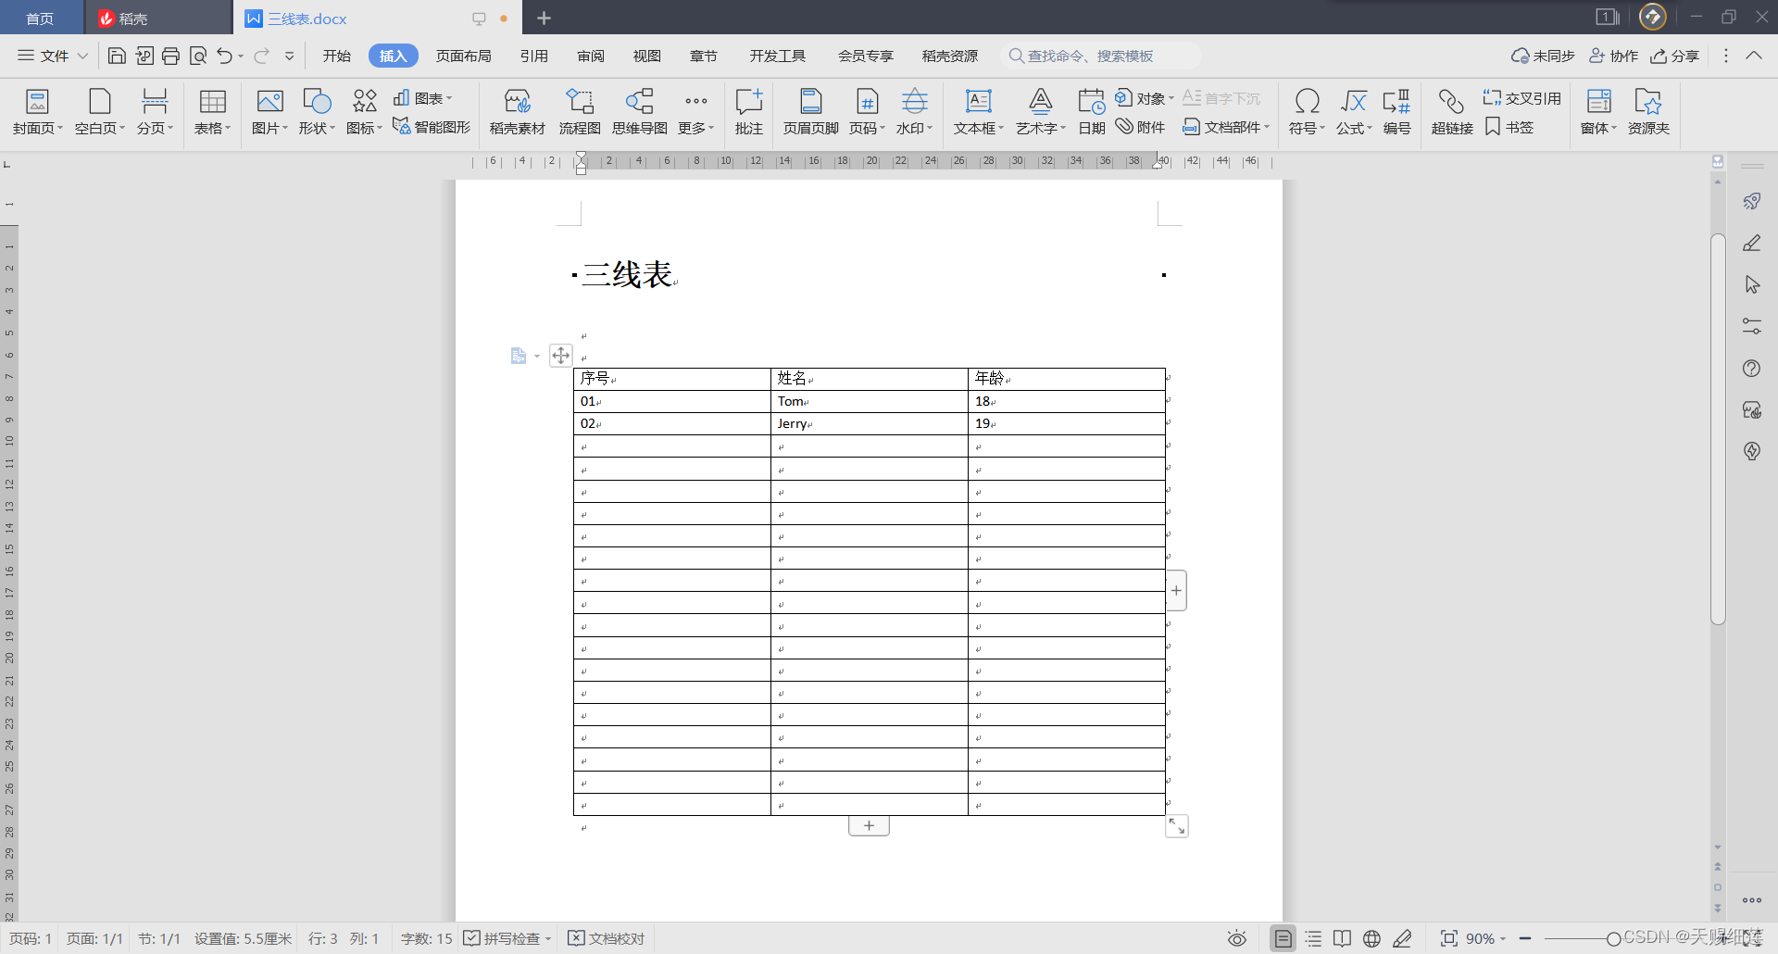This screenshot has width=1778, height=954.
Task: Insert cross reference (交叉引用)
Action: pyautogui.click(x=1521, y=98)
